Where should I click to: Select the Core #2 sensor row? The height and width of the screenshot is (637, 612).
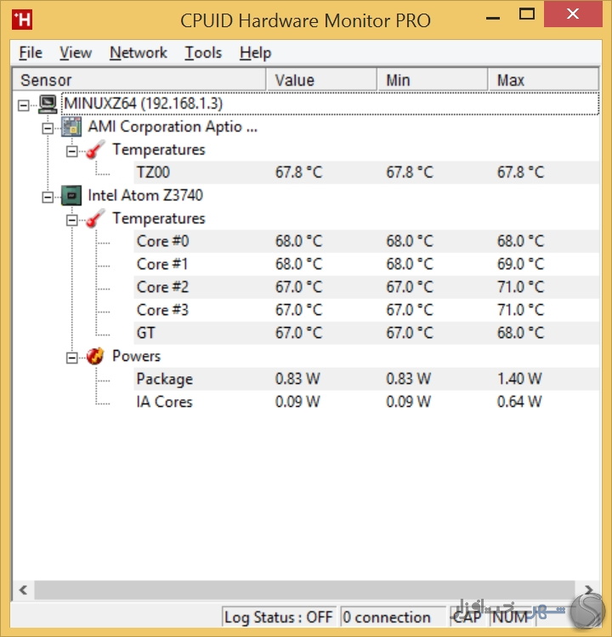[x=366, y=287]
